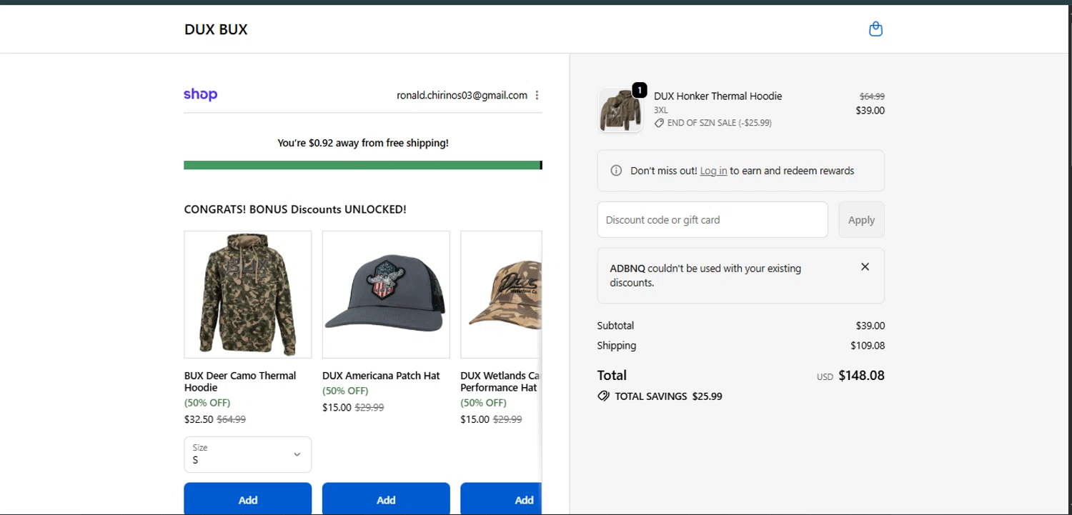Click the DUX Honker Thermal Hoodie thumbnail
This screenshot has height=515, width=1072.
tap(620, 110)
